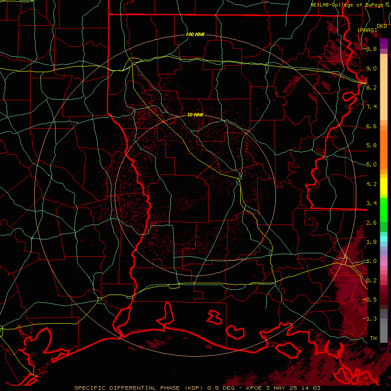Select the 8.2 scale label

[371, 87]
